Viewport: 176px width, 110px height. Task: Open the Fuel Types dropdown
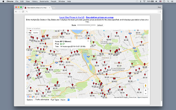coord(65,100)
